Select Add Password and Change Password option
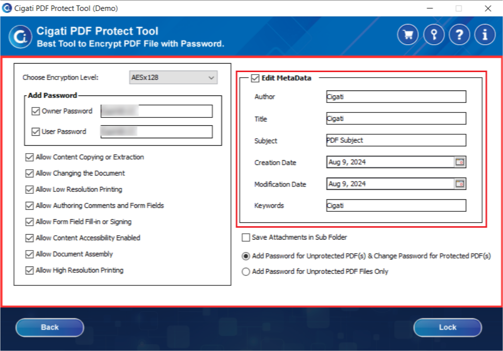The image size is (503, 351). point(246,256)
